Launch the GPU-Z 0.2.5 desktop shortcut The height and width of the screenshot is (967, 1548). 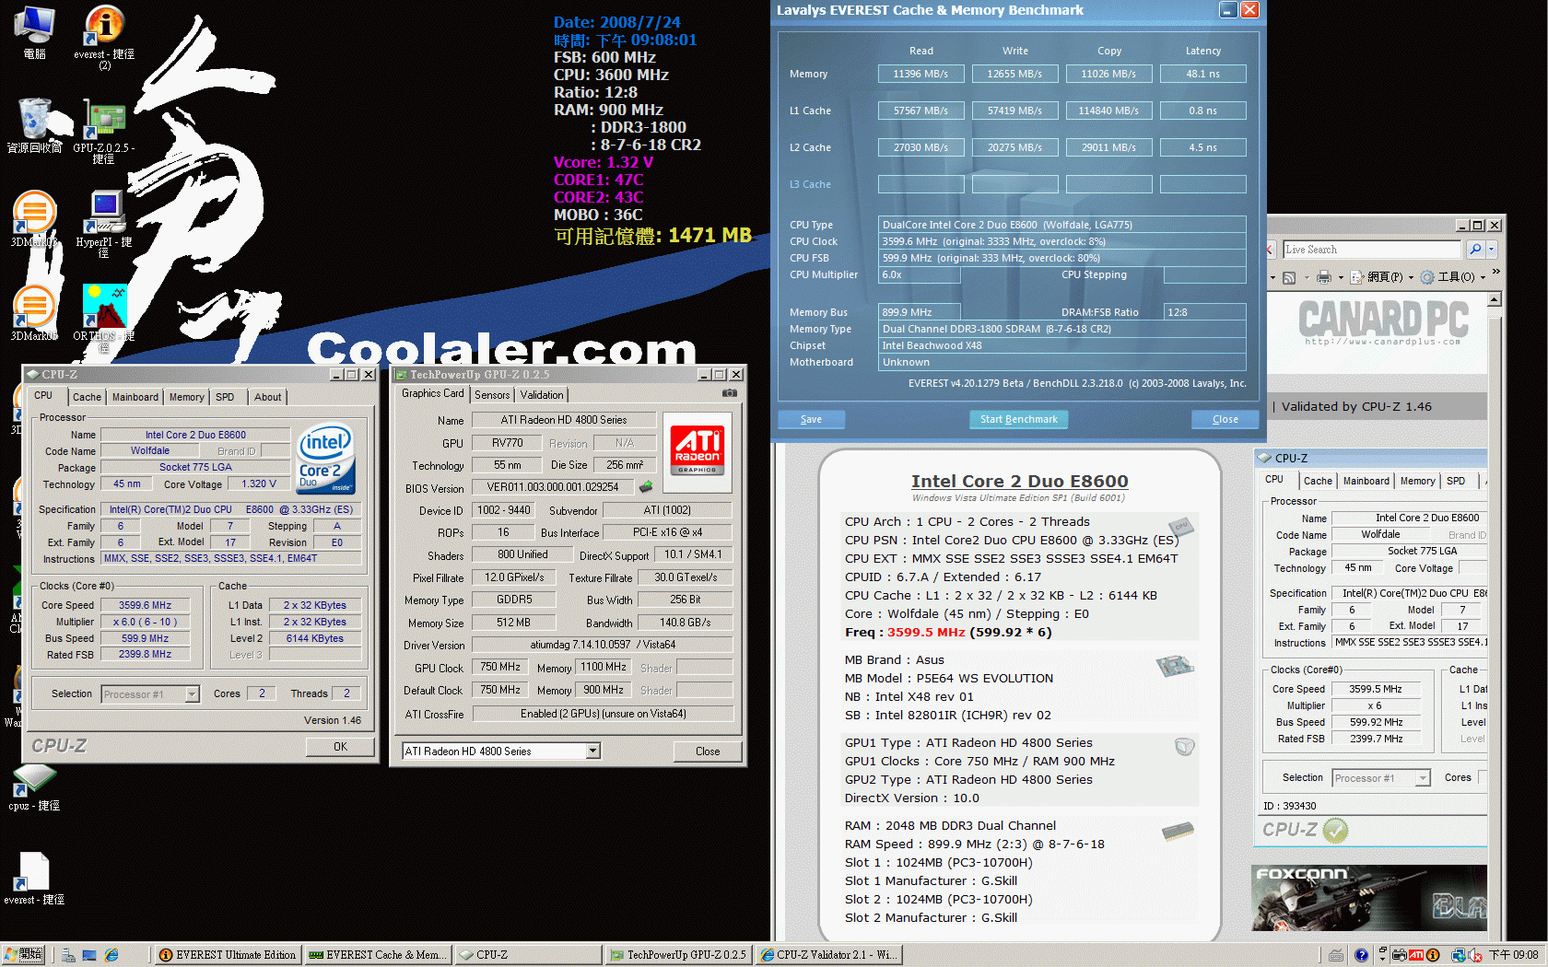click(x=104, y=133)
